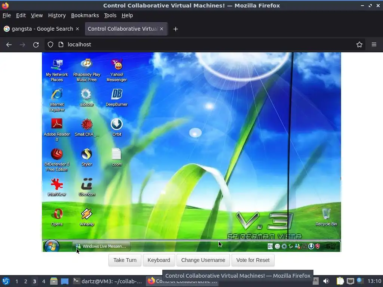The height and width of the screenshot is (287, 383).
Task: Switch to dartz@VM3 terminal taskbar item
Action: (x=108, y=281)
